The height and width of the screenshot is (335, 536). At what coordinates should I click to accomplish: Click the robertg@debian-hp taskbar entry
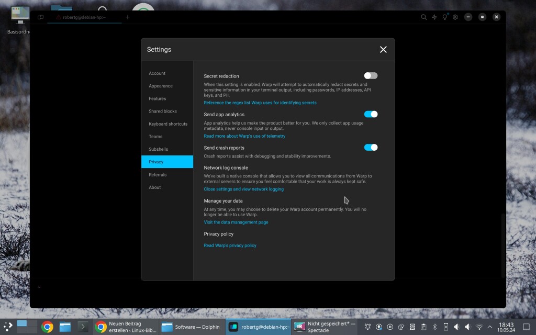[x=258, y=327]
